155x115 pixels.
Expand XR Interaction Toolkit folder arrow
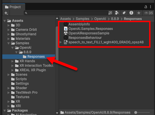13,66
